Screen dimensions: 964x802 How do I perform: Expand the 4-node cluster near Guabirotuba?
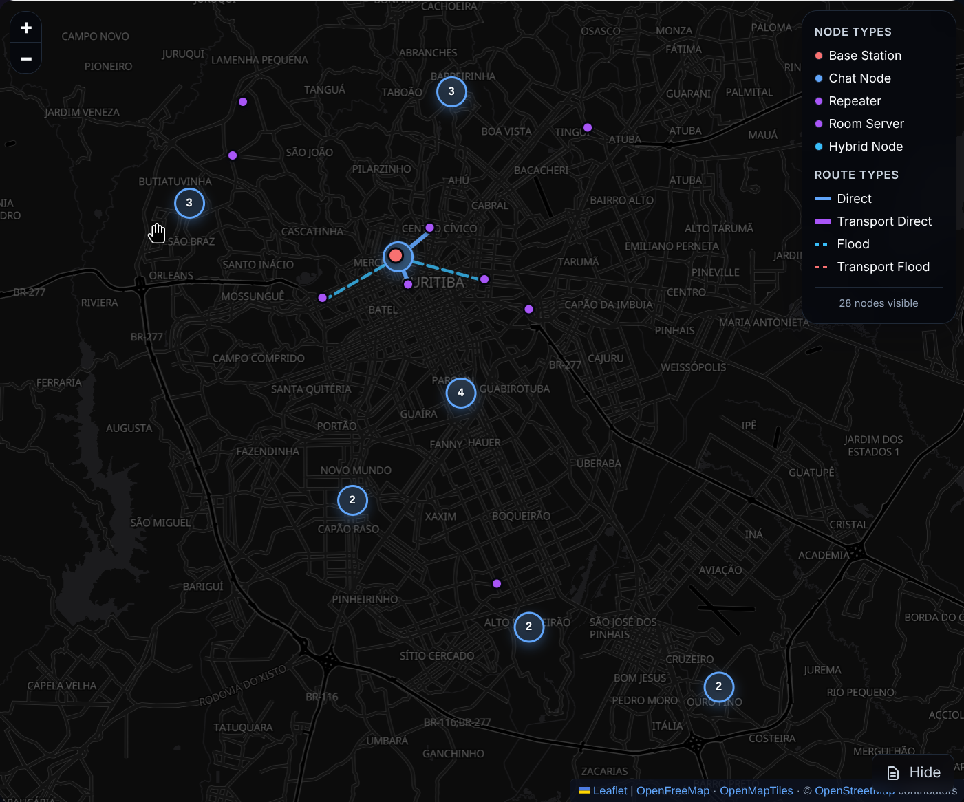coord(461,393)
